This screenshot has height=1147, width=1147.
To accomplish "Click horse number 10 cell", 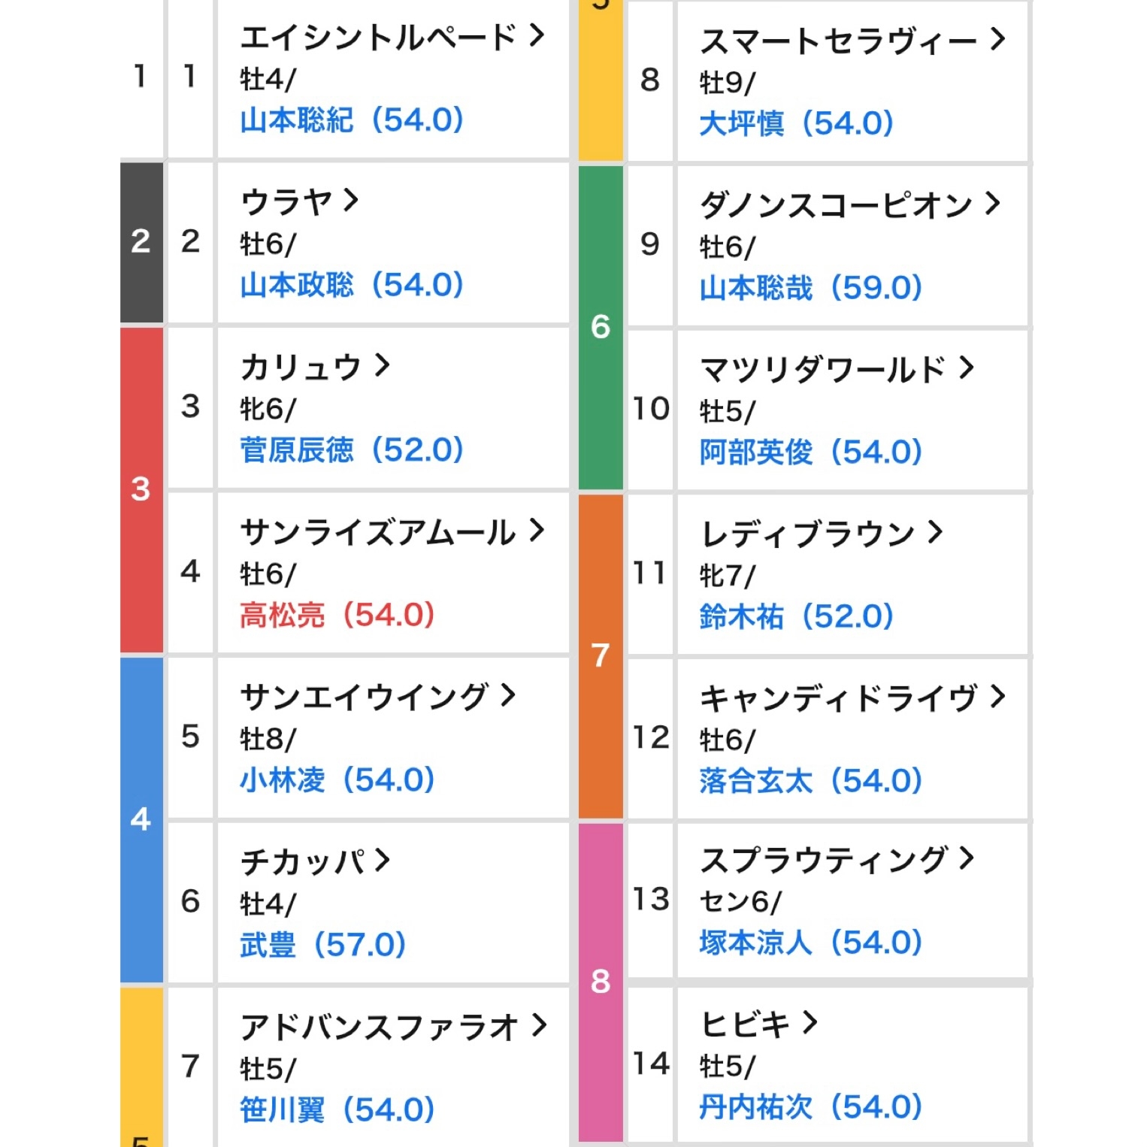I will (x=650, y=410).
